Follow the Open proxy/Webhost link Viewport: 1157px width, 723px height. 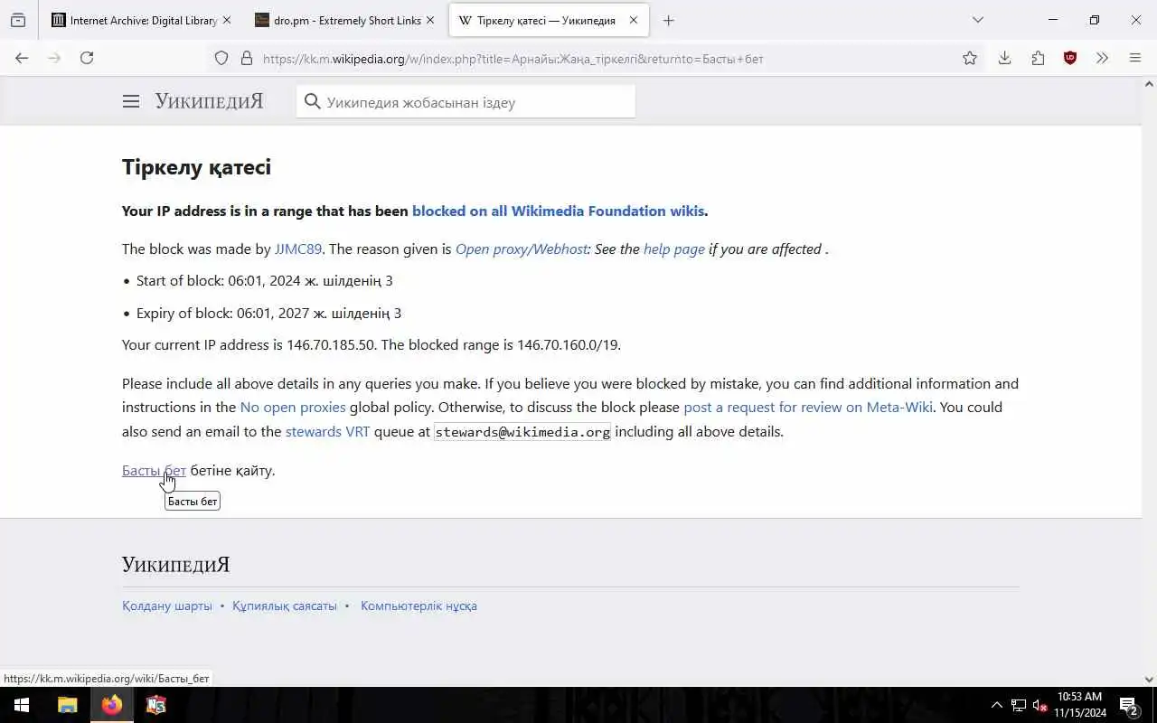(521, 249)
